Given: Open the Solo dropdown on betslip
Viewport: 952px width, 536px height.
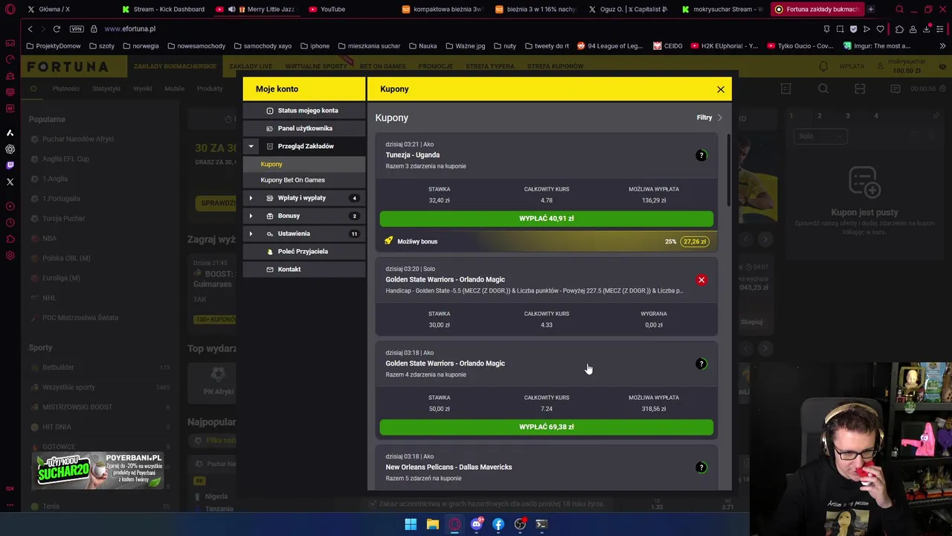Looking at the screenshot, I should [x=820, y=136].
